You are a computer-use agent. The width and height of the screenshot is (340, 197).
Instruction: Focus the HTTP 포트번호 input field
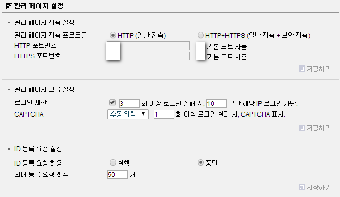point(149,46)
